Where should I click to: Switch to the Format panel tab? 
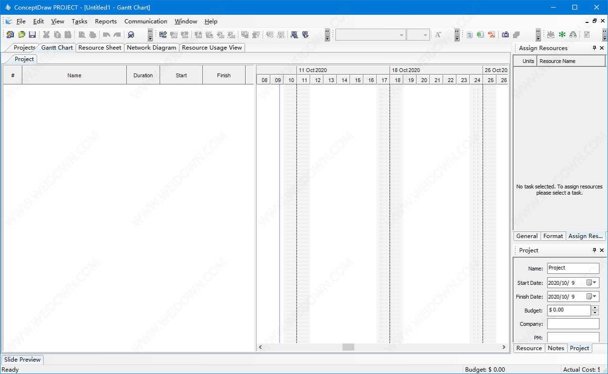tap(553, 236)
